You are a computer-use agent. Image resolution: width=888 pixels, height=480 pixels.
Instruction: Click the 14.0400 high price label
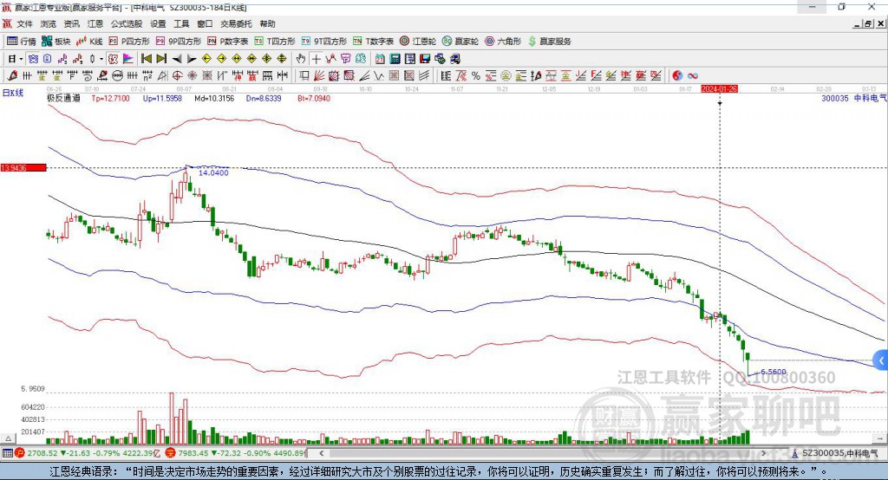(213, 172)
